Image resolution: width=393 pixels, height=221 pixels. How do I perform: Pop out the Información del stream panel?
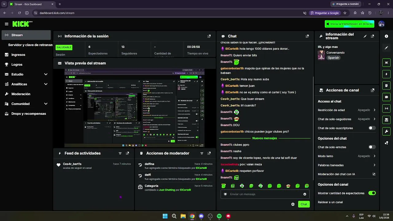pyautogui.click(x=372, y=36)
